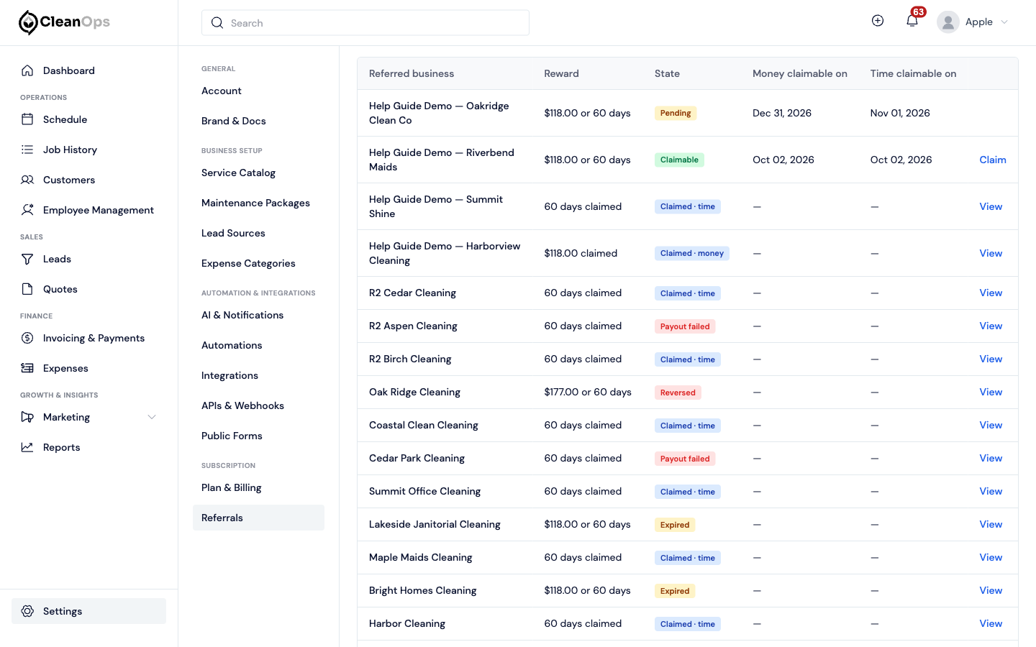The height and width of the screenshot is (647, 1036).
Task: Open the Schedule calendar icon
Action: pos(27,119)
